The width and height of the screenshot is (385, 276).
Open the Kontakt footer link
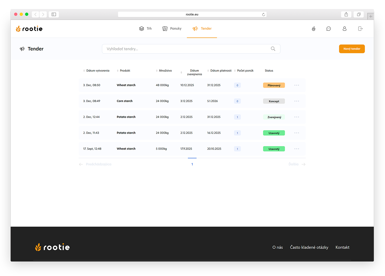[342, 247]
